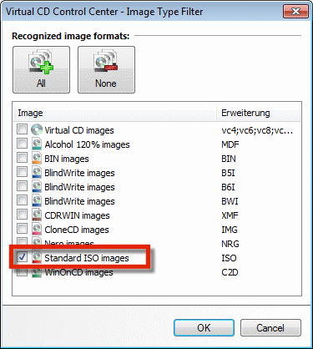Sort list by Erweiterung column header
The height and width of the screenshot is (349, 313).
[x=259, y=113]
